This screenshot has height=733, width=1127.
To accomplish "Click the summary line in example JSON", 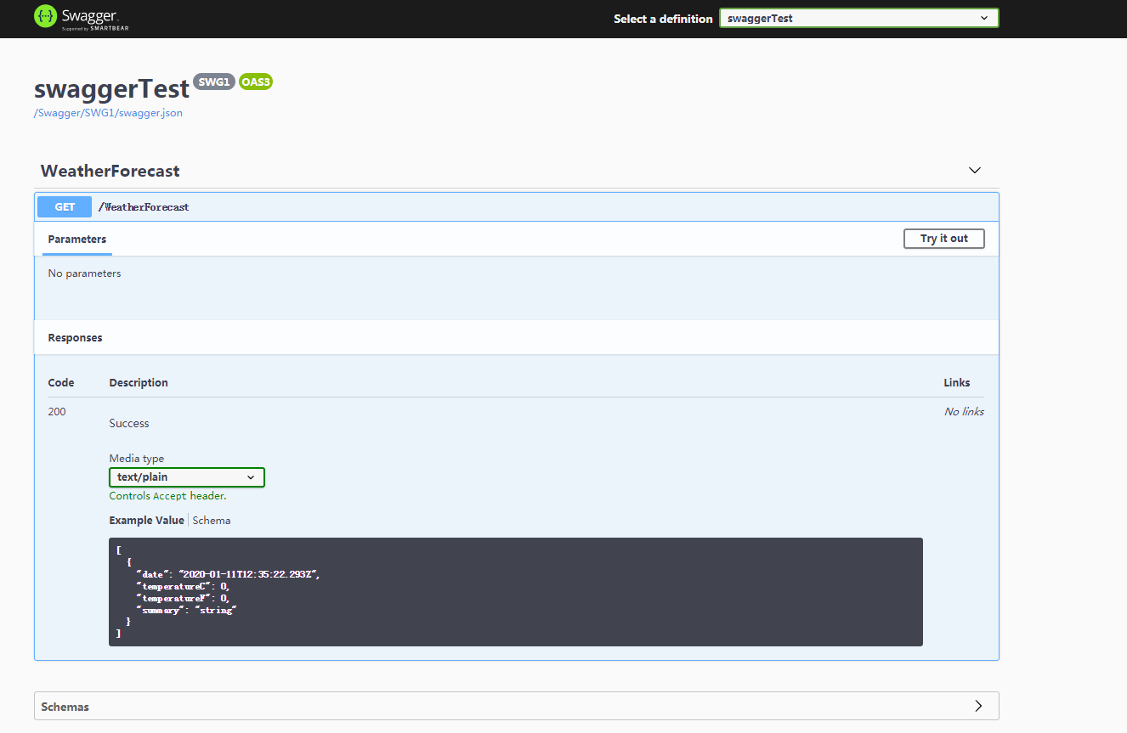I will pos(186,610).
